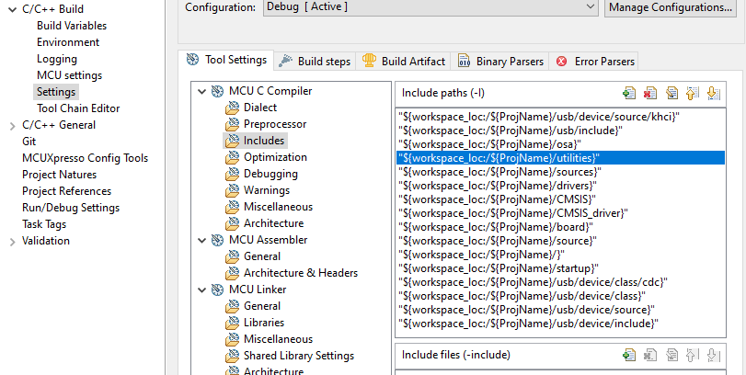The image size is (746, 375).
Task: Click the Debugging option folder icon
Action: click(232, 174)
